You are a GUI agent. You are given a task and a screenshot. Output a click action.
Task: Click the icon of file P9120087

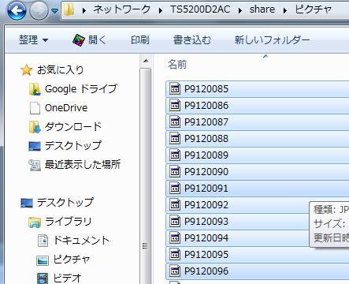point(175,121)
